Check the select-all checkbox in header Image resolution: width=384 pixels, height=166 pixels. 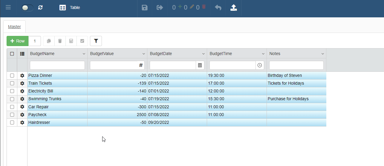pos(12,54)
